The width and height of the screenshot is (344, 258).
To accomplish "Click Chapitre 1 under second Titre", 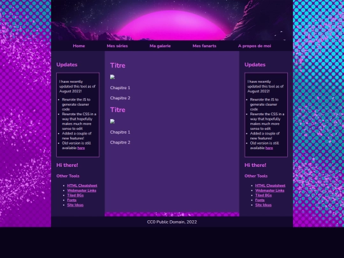I will click(120, 133).
